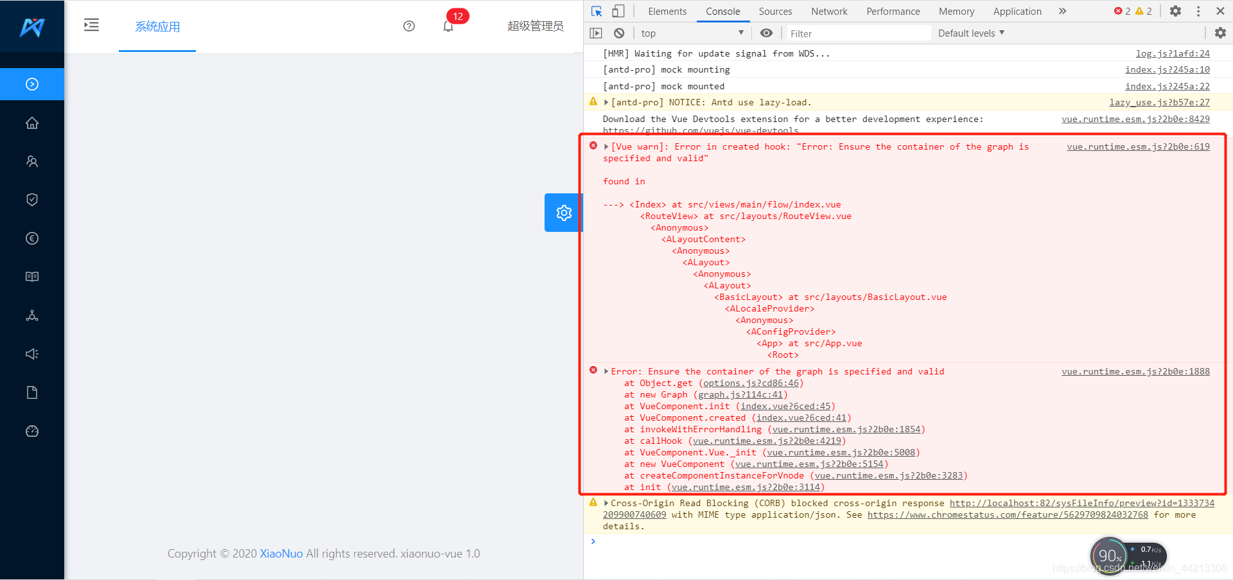The height and width of the screenshot is (580, 1233).
Task: Expand the Cross-Origin Read Blocking warning
Action: [x=606, y=503]
